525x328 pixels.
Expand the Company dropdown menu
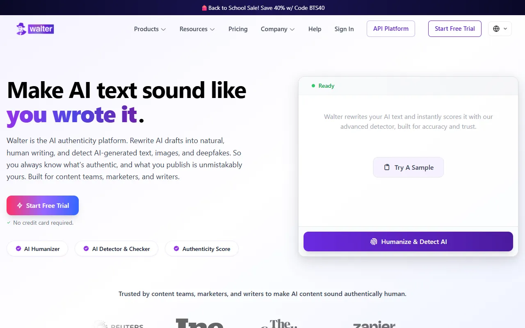(278, 29)
